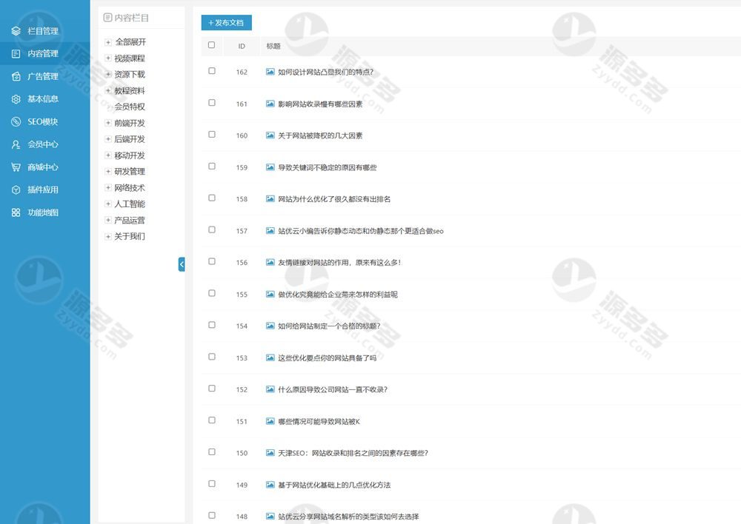Click the 插件应用 cube icon

pos(16,190)
